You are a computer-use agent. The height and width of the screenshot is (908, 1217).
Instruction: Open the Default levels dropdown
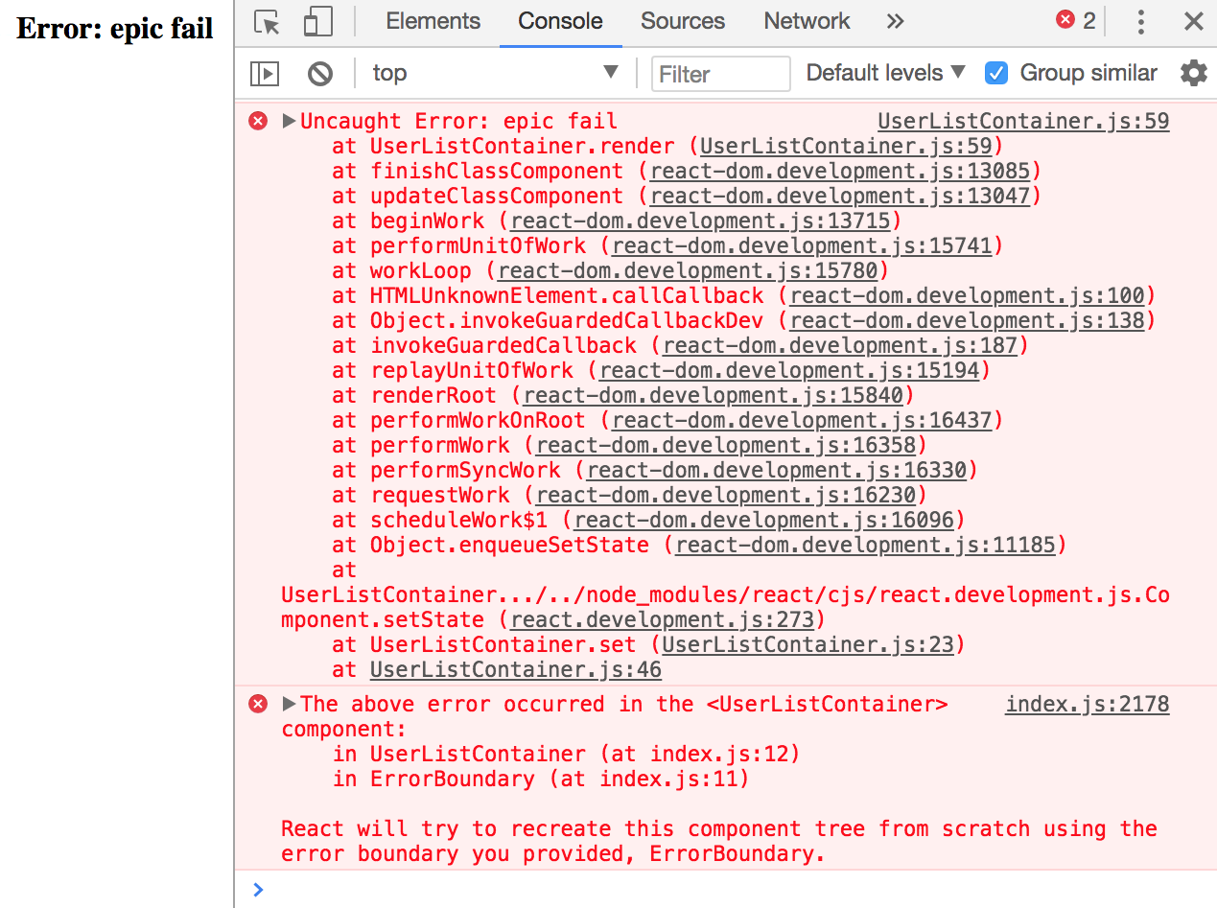tap(885, 73)
